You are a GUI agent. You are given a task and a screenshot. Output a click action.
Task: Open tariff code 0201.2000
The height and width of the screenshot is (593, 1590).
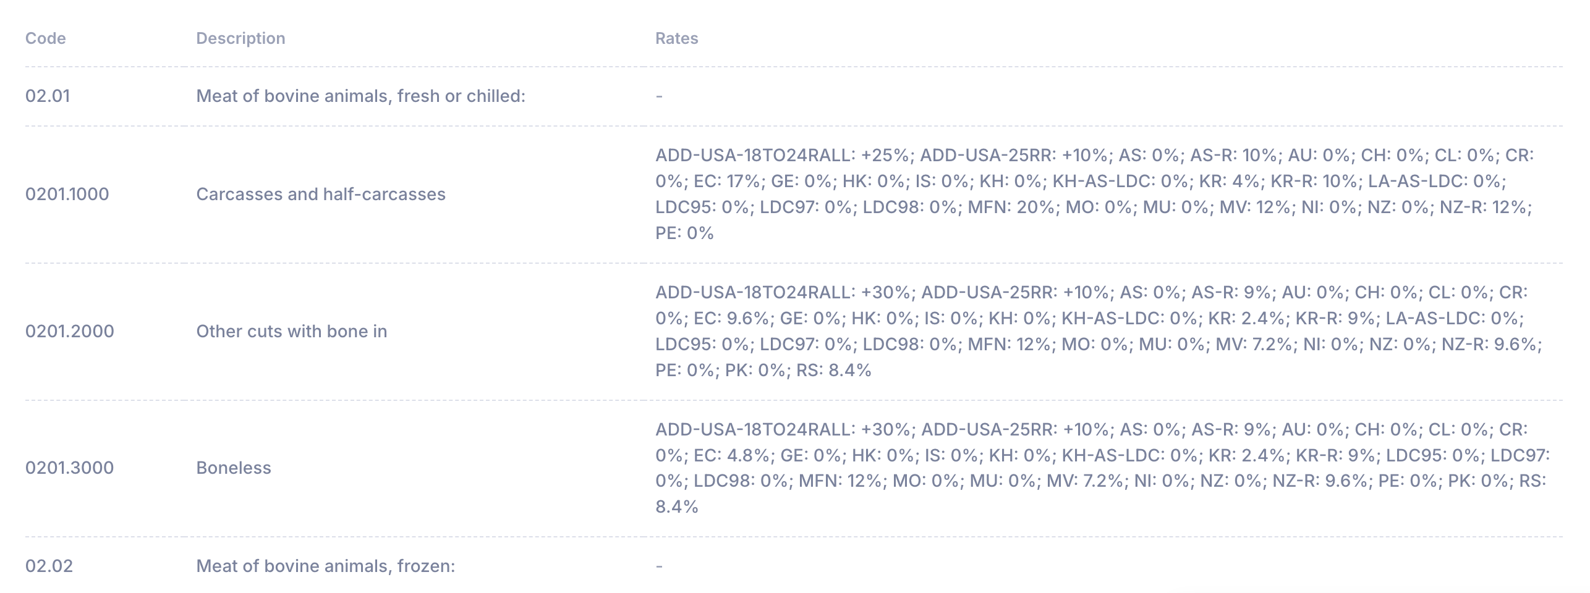[x=69, y=331]
